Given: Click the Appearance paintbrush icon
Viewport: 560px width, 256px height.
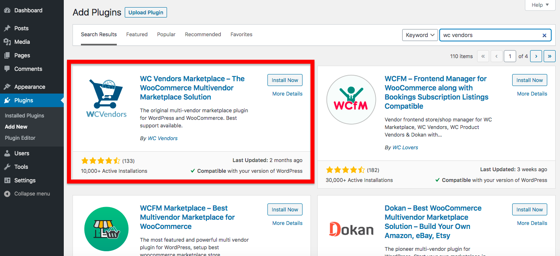Looking at the screenshot, I should click(7, 87).
